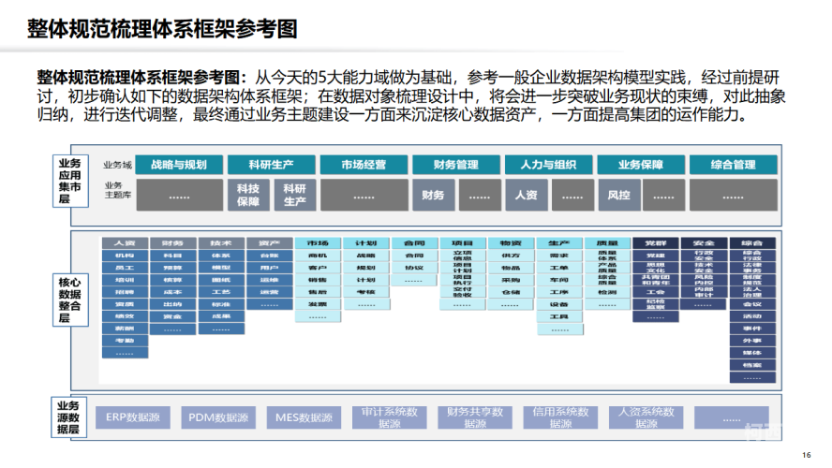This screenshot has width=832, height=468.
Task: Select the 财务管理 domain block
Action: [x=455, y=165]
